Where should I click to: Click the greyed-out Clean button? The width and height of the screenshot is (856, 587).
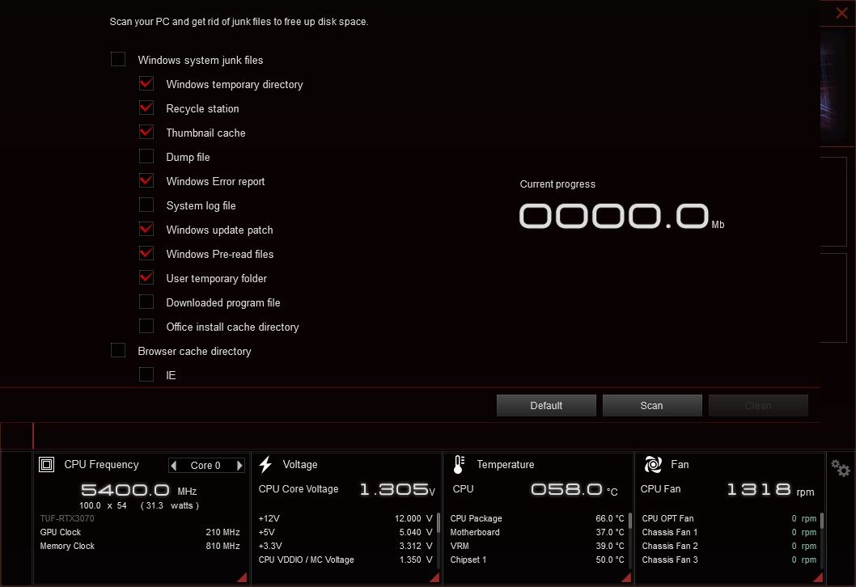[758, 405]
